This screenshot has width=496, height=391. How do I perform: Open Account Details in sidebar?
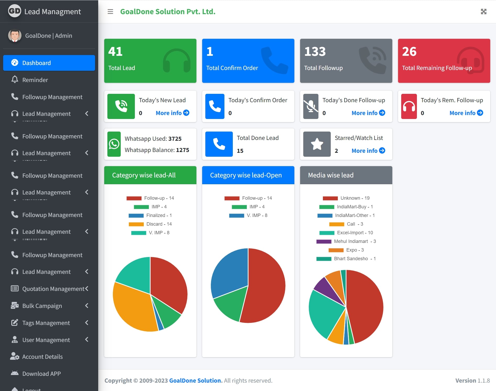(x=42, y=357)
